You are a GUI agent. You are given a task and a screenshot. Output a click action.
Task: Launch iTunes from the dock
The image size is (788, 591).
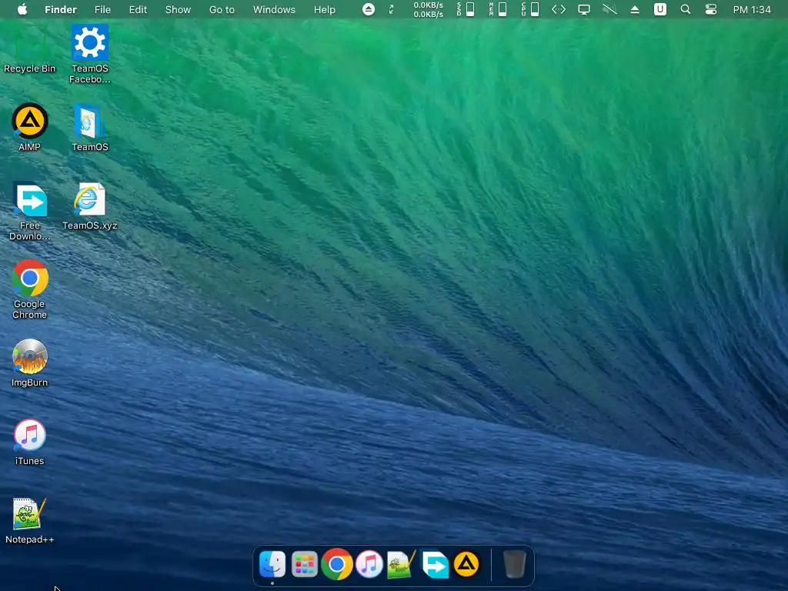[x=369, y=564]
